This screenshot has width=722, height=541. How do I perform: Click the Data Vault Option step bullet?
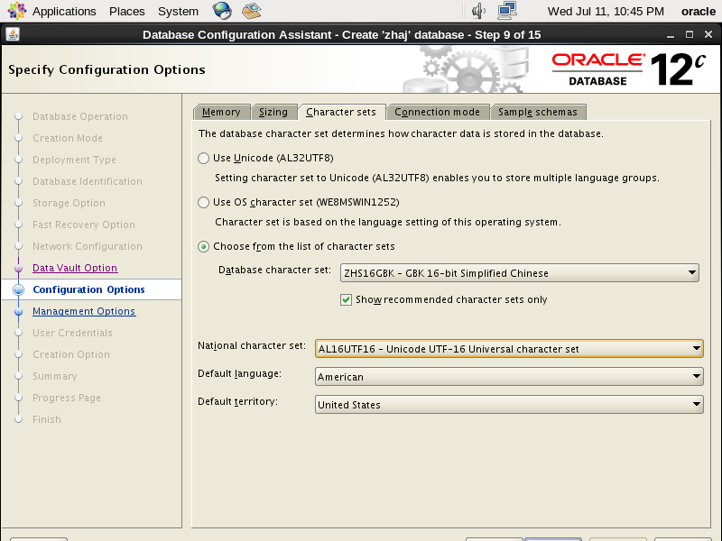tap(18, 268)
